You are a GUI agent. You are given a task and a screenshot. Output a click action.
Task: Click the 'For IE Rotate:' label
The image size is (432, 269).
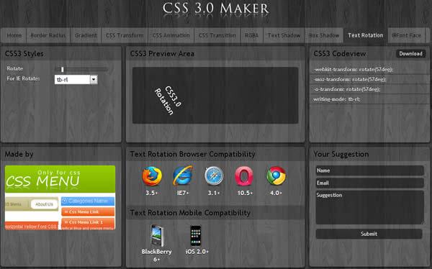coord(24,78)
